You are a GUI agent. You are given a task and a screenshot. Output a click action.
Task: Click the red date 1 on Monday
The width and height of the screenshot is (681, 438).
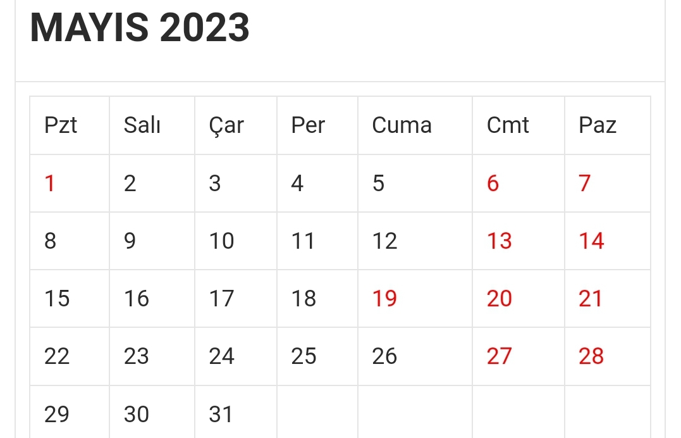50,184
